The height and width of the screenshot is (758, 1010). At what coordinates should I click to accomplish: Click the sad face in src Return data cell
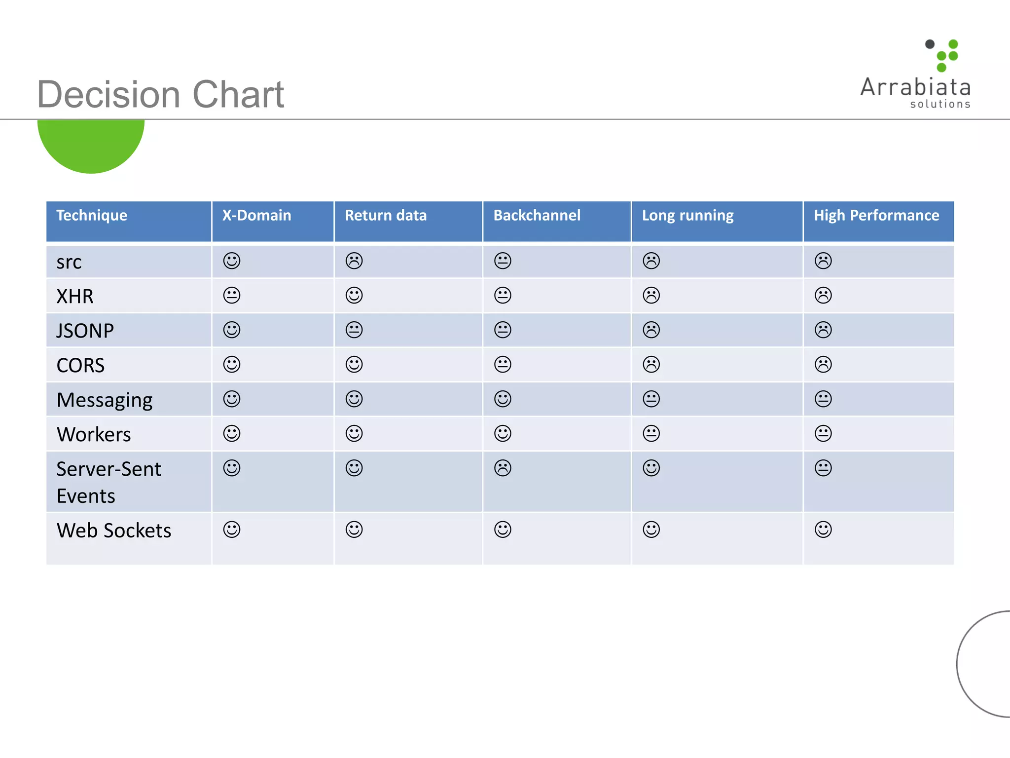(x=354, y=261)
